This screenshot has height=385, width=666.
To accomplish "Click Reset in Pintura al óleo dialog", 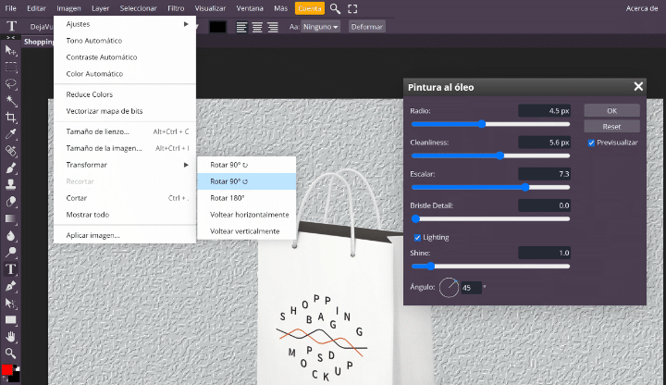I will click(611, 126).
